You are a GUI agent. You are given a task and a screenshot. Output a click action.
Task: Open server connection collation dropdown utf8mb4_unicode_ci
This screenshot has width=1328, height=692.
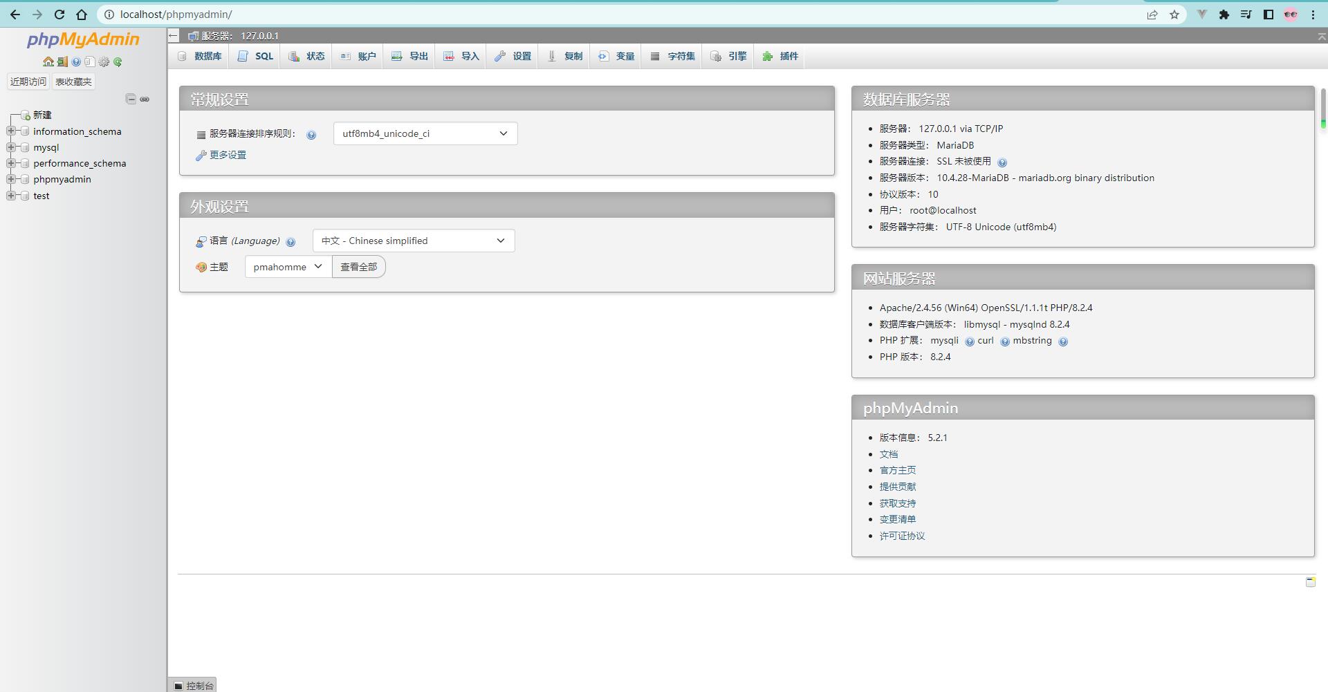pyautogui.click(x=425, y=133)
